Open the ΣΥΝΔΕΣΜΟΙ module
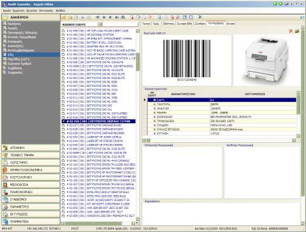The width and height of the screenshot is (306, 232). point(30,199)
